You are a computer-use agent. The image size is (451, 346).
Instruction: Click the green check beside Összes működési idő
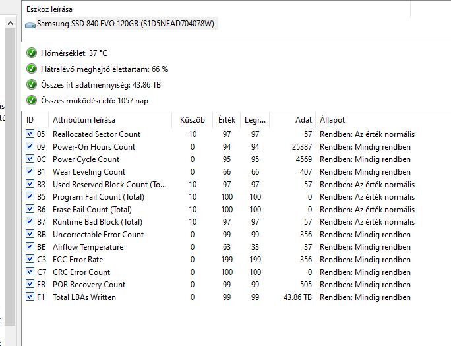[x=32, y=100]
